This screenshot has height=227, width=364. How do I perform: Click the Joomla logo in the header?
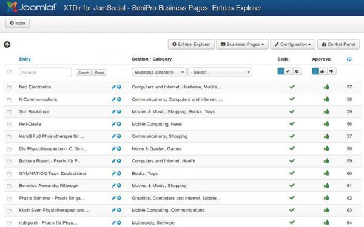pyautogui.click(x=32, y=7)
